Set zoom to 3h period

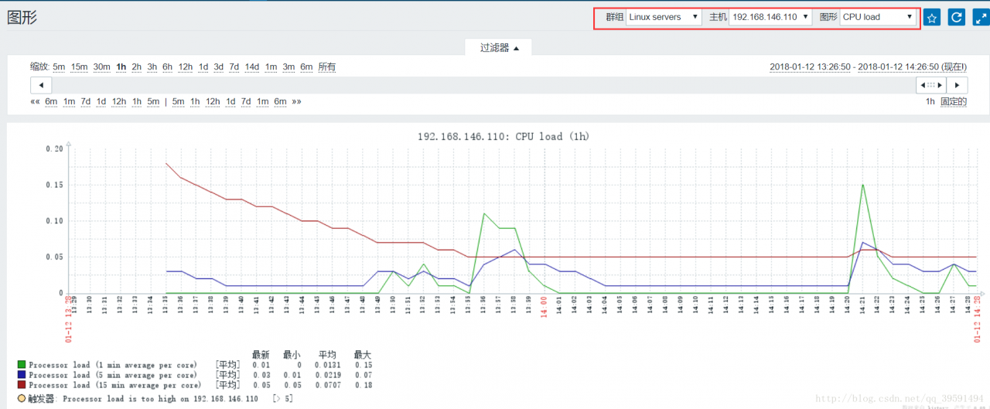(152, 67)
